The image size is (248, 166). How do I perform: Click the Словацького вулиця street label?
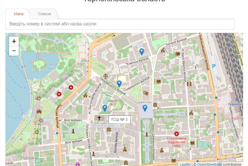click(136, 84)
